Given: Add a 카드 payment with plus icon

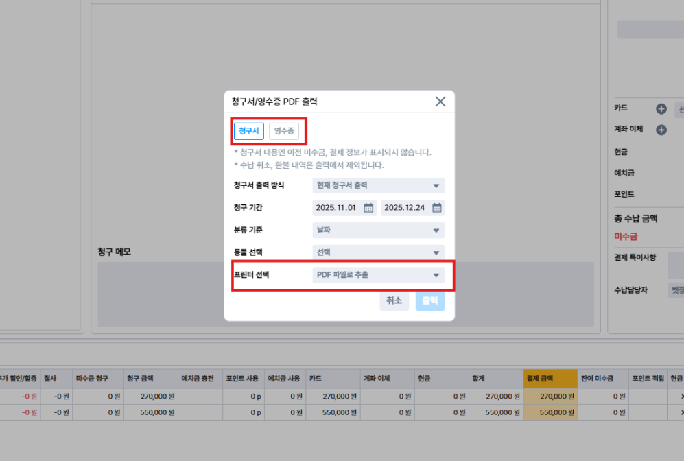Looking at the screenshot, I should tap(661, 109).
